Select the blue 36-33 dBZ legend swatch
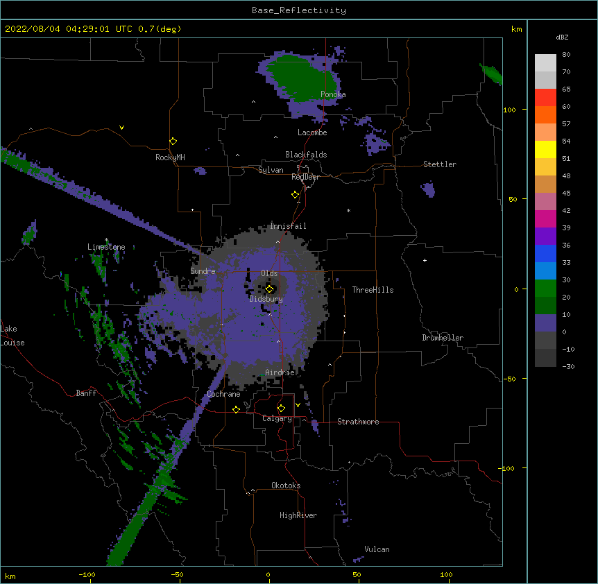598x584 pixels. click(x=545, y=254)
